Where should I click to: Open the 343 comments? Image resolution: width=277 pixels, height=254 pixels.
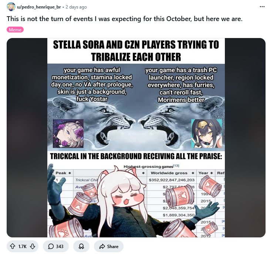coord(56,246)
